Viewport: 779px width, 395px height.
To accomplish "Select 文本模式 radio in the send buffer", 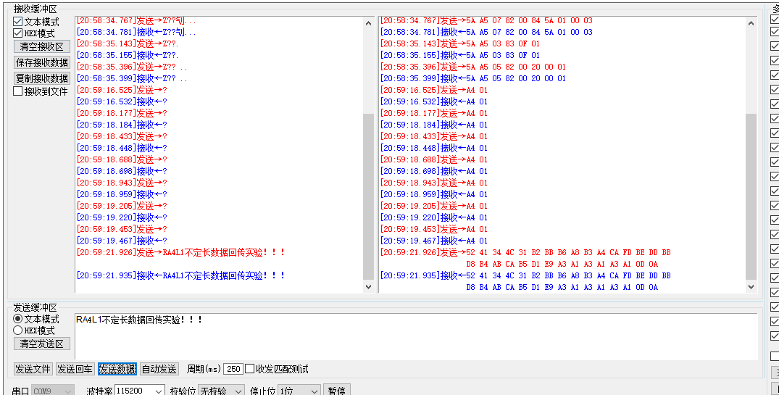I will point(18,319).
